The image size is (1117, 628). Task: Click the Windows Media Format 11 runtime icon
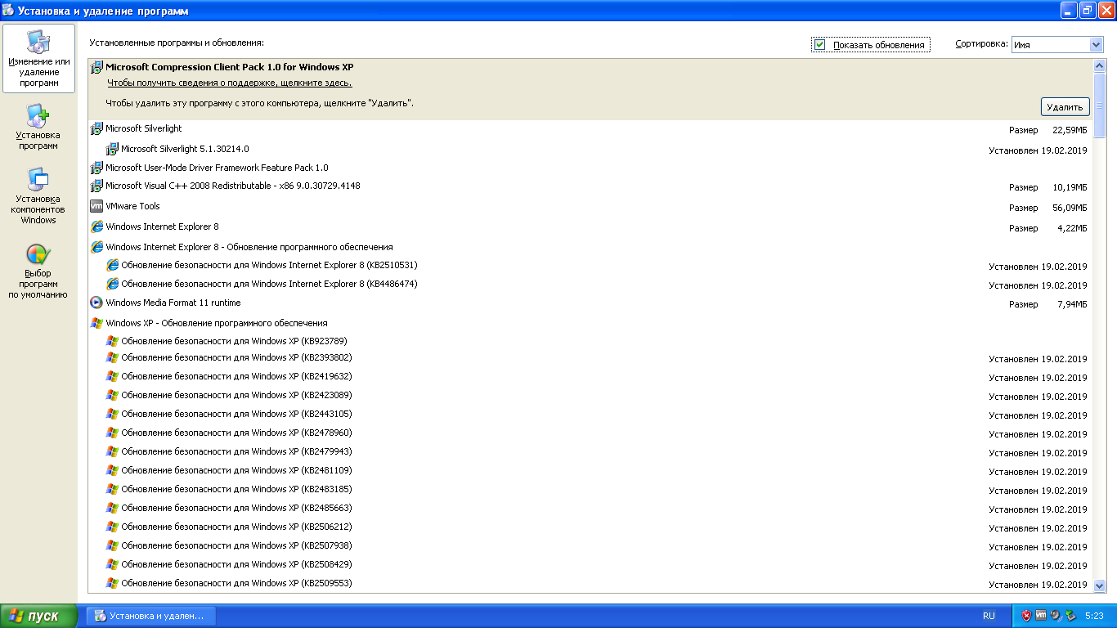(96, 303)
